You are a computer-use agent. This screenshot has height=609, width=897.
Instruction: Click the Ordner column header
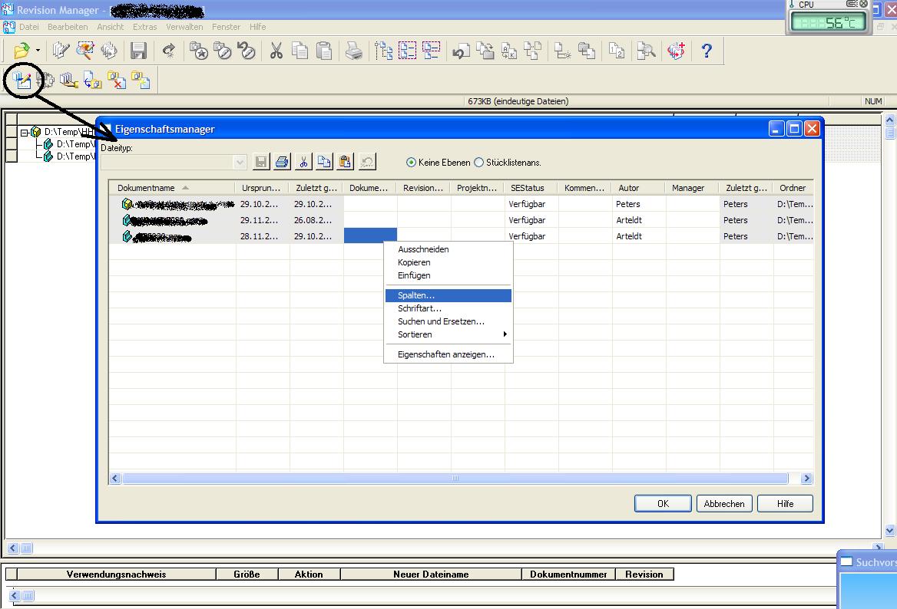(x=793, y=188)
